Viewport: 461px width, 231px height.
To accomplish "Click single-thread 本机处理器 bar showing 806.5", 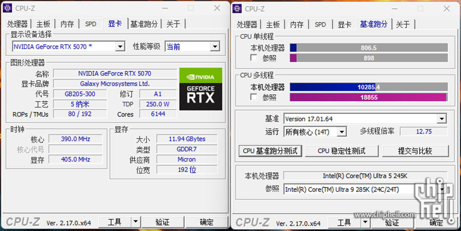I will (369, 48).
